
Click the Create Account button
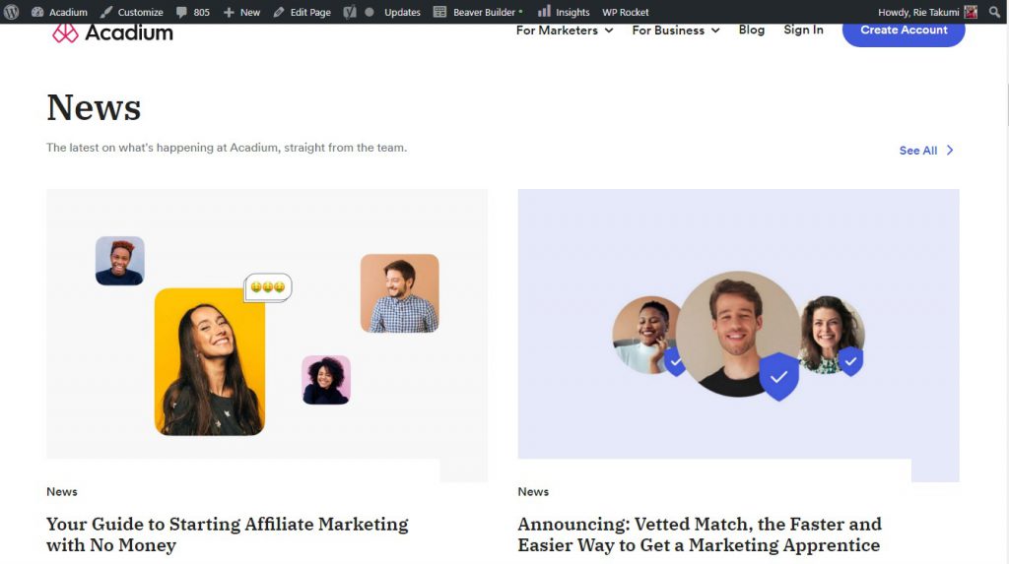tap(904, 31)
